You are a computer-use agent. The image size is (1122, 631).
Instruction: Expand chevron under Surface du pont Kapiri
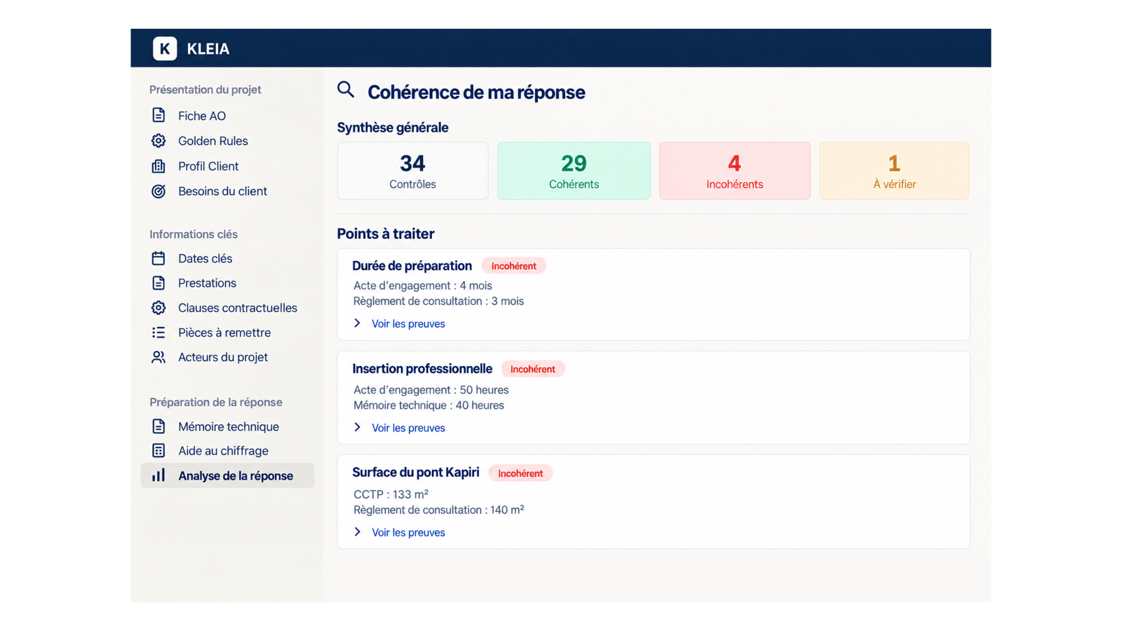[x=358, y=531]
